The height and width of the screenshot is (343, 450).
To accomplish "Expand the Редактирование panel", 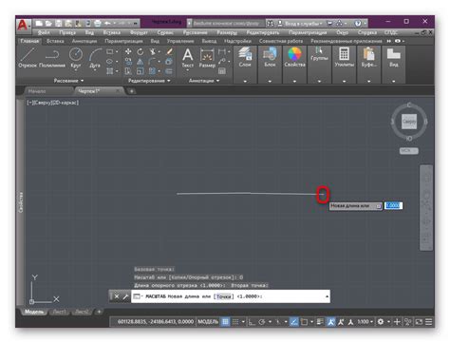I will click(149, 81).
